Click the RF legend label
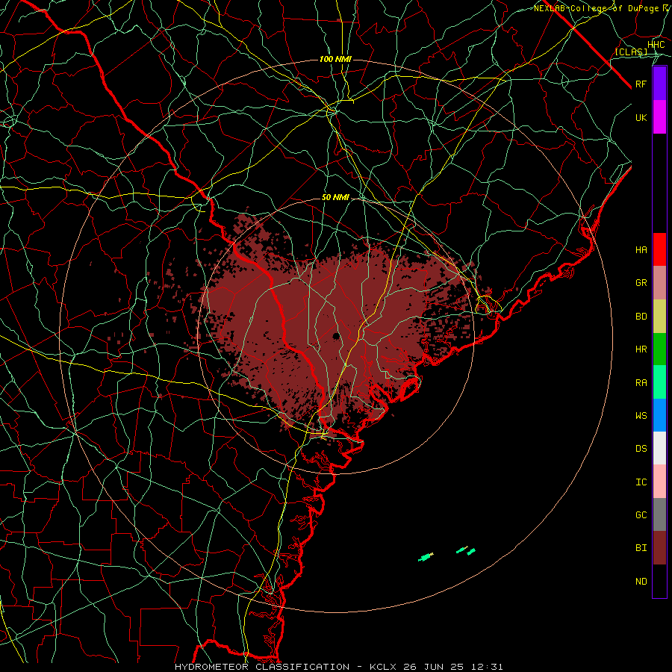Image resolution: width=672 pixels, height=672 pixels. [641, 84]
